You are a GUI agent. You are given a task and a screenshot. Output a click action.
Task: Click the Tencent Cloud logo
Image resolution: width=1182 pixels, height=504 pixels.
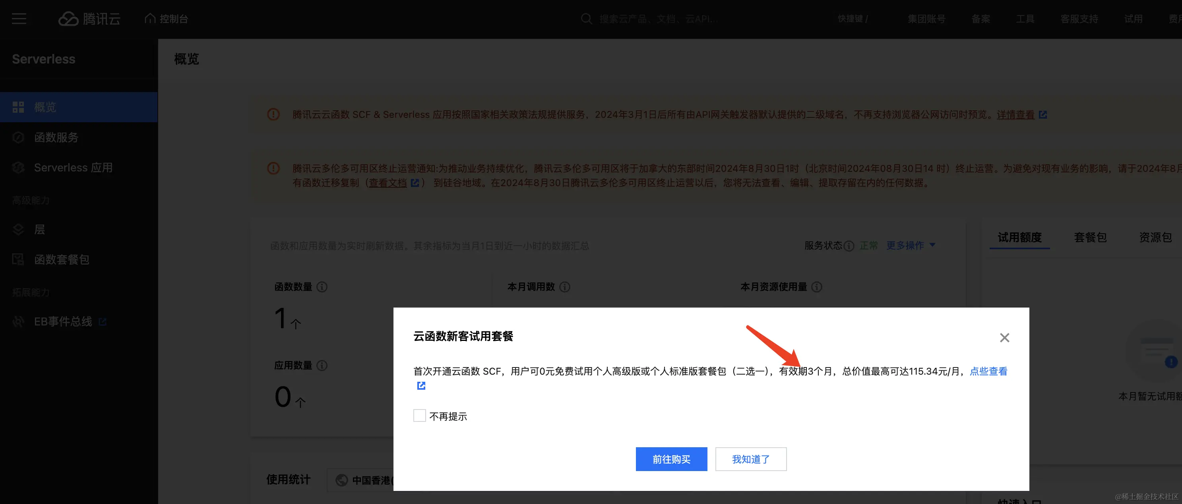(x=89, y=19)
